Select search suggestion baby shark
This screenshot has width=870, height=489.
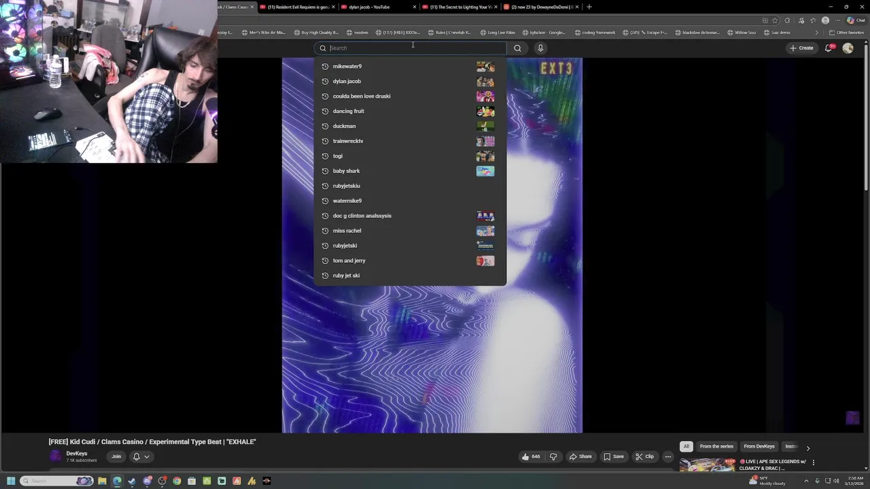(410, 171)
